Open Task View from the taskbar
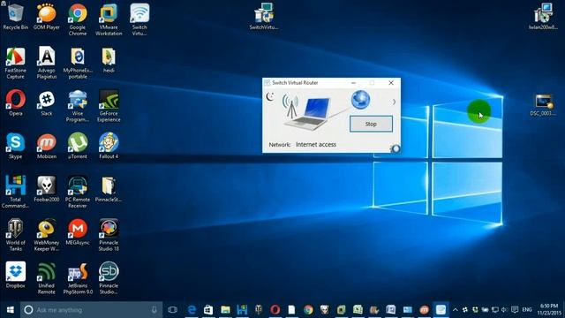 point(173,310)
